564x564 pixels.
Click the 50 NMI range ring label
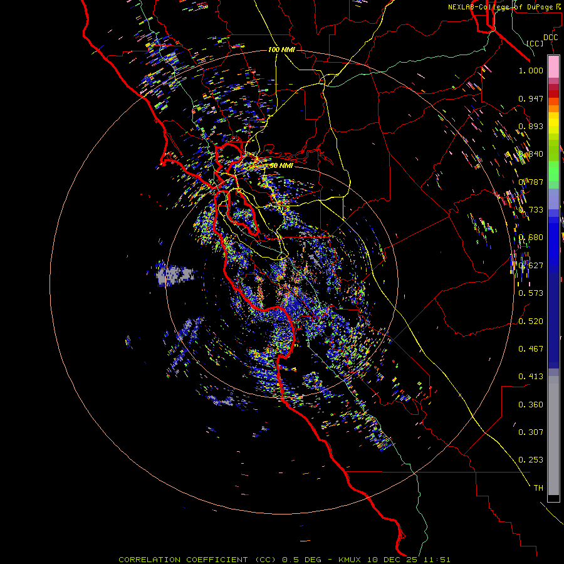click(281, 165)
